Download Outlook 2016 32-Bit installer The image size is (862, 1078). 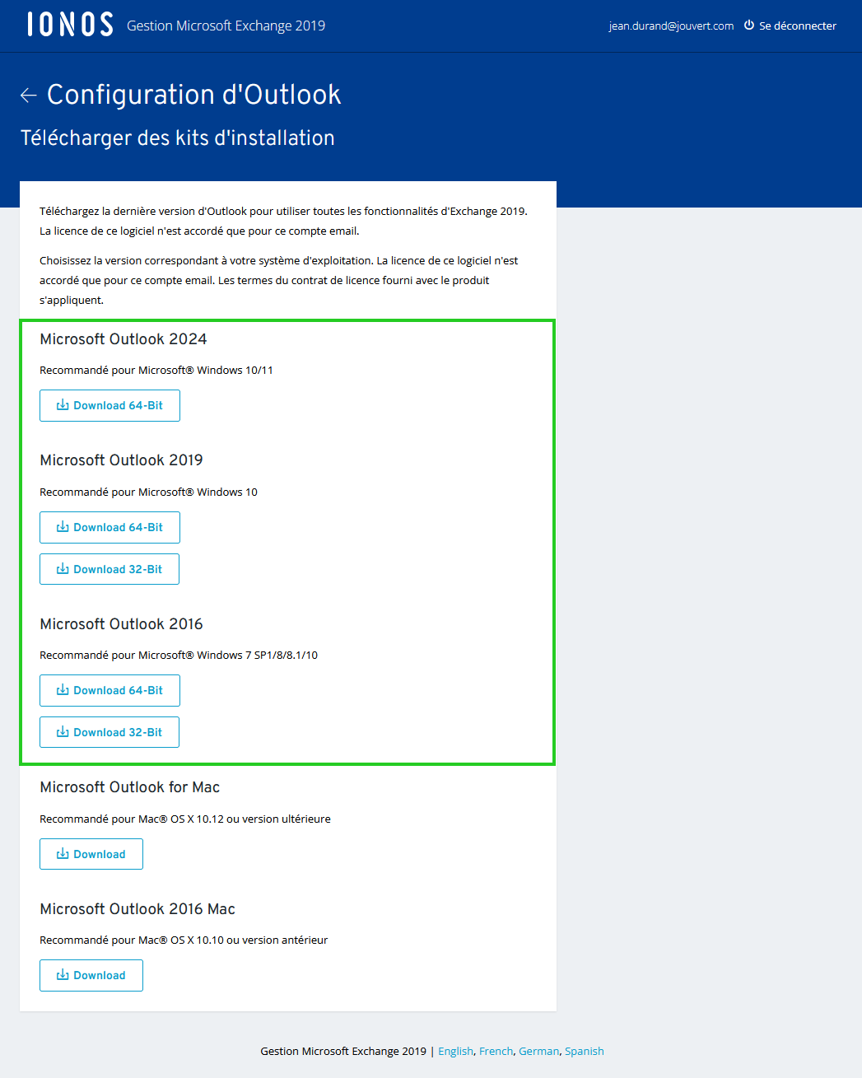click(x=109, y=732)
